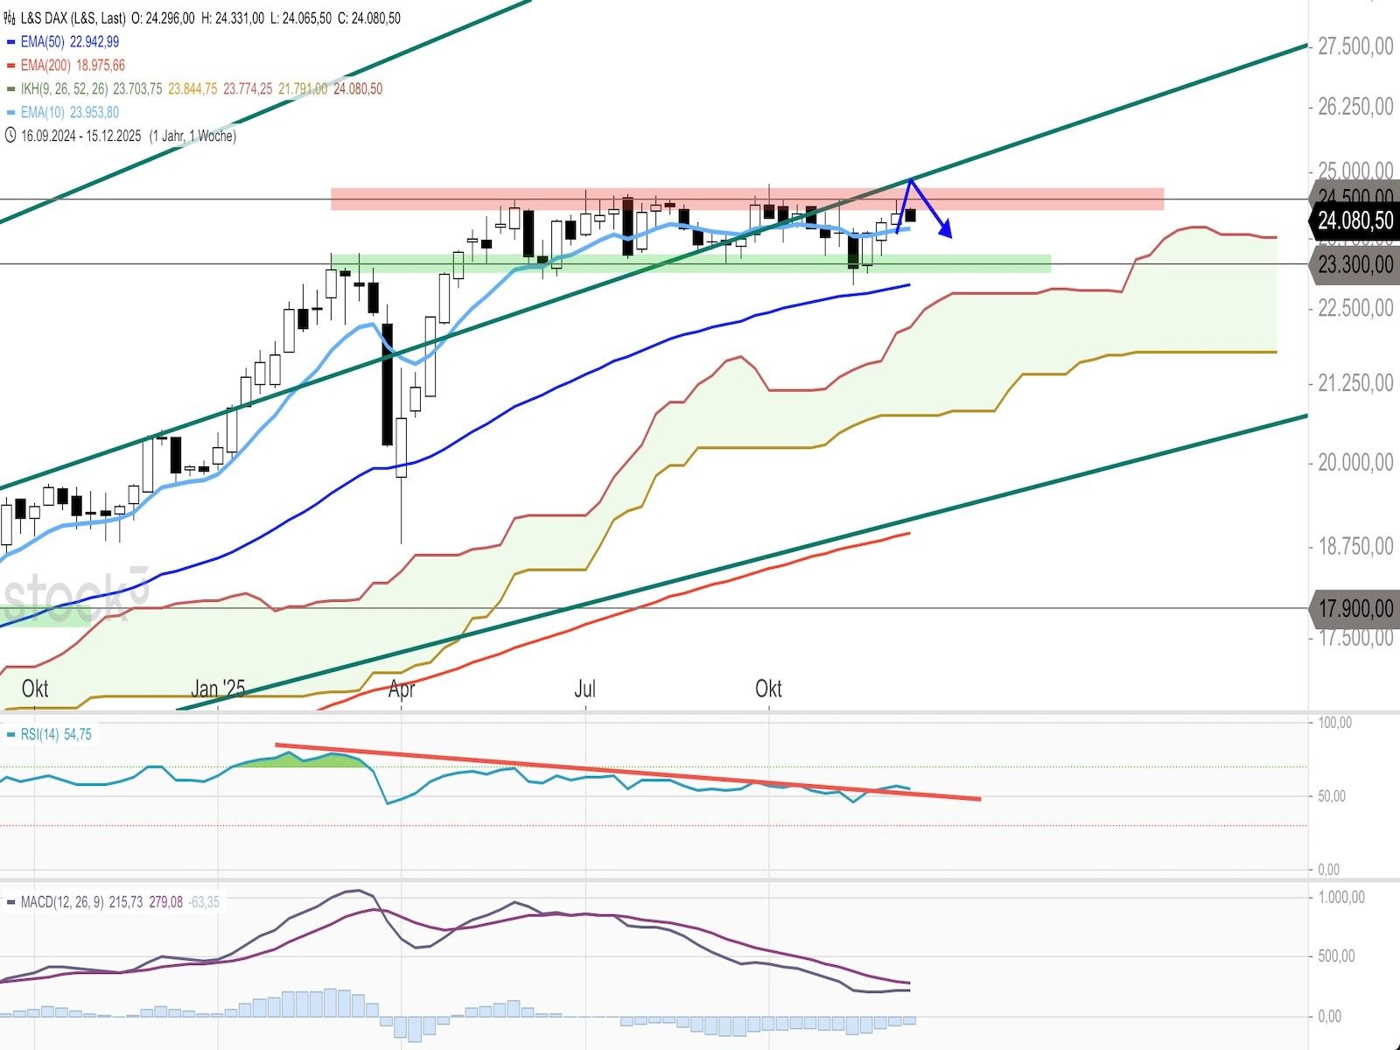Click the Jul label on time axis
The image size is (1400, 1050).
click(584, 689)
